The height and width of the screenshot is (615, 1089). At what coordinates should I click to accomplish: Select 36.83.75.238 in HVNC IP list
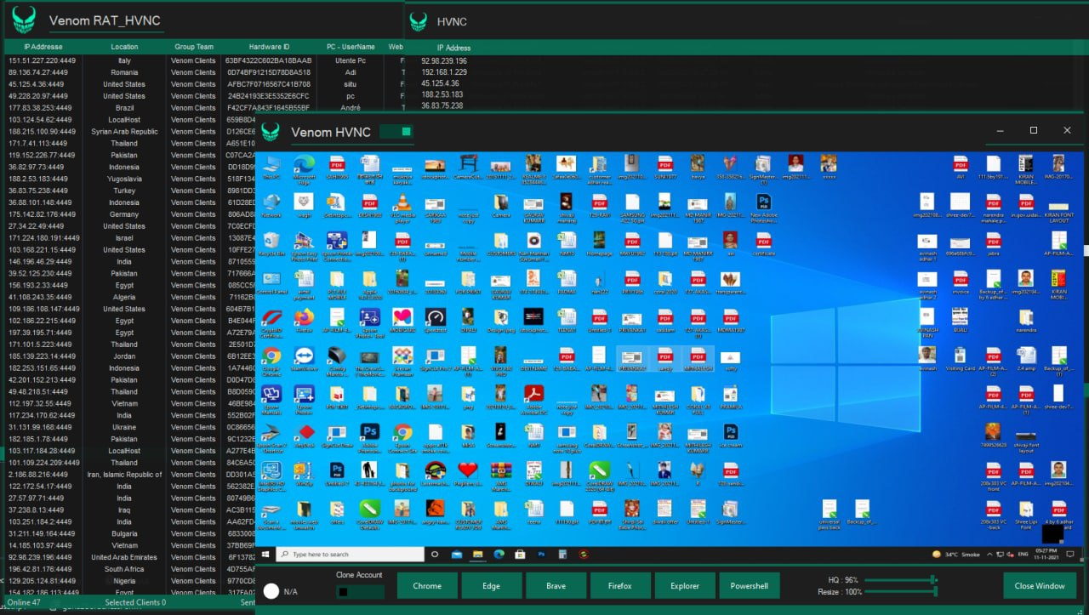tap(442, 105)
